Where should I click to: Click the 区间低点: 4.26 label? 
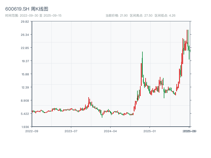(165, 16)
